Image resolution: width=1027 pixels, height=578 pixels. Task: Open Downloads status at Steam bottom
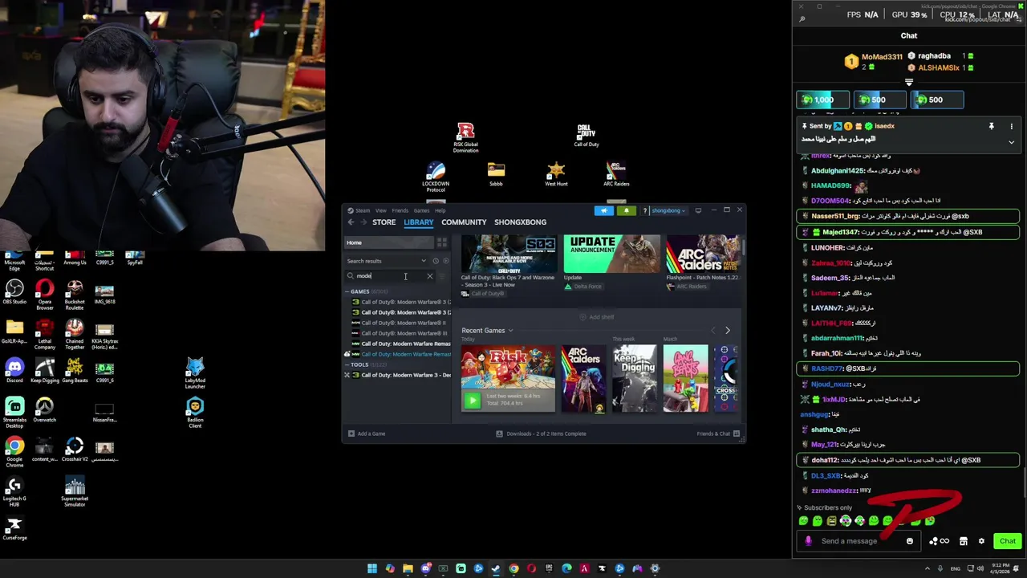(x=541, y=433)
